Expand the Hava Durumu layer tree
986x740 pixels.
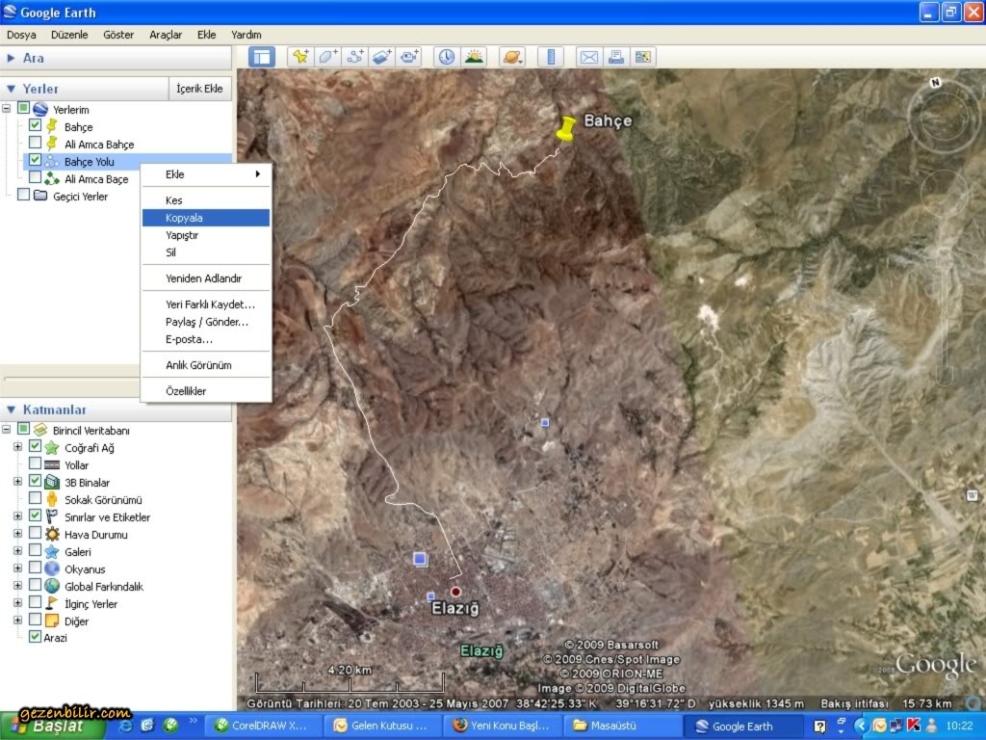17,535
